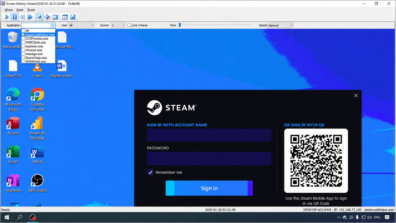Screen dimensions: 396x223
Task: Toggle the steamwebhelper.exe checkbox in Application list
Action: point(23,35)
